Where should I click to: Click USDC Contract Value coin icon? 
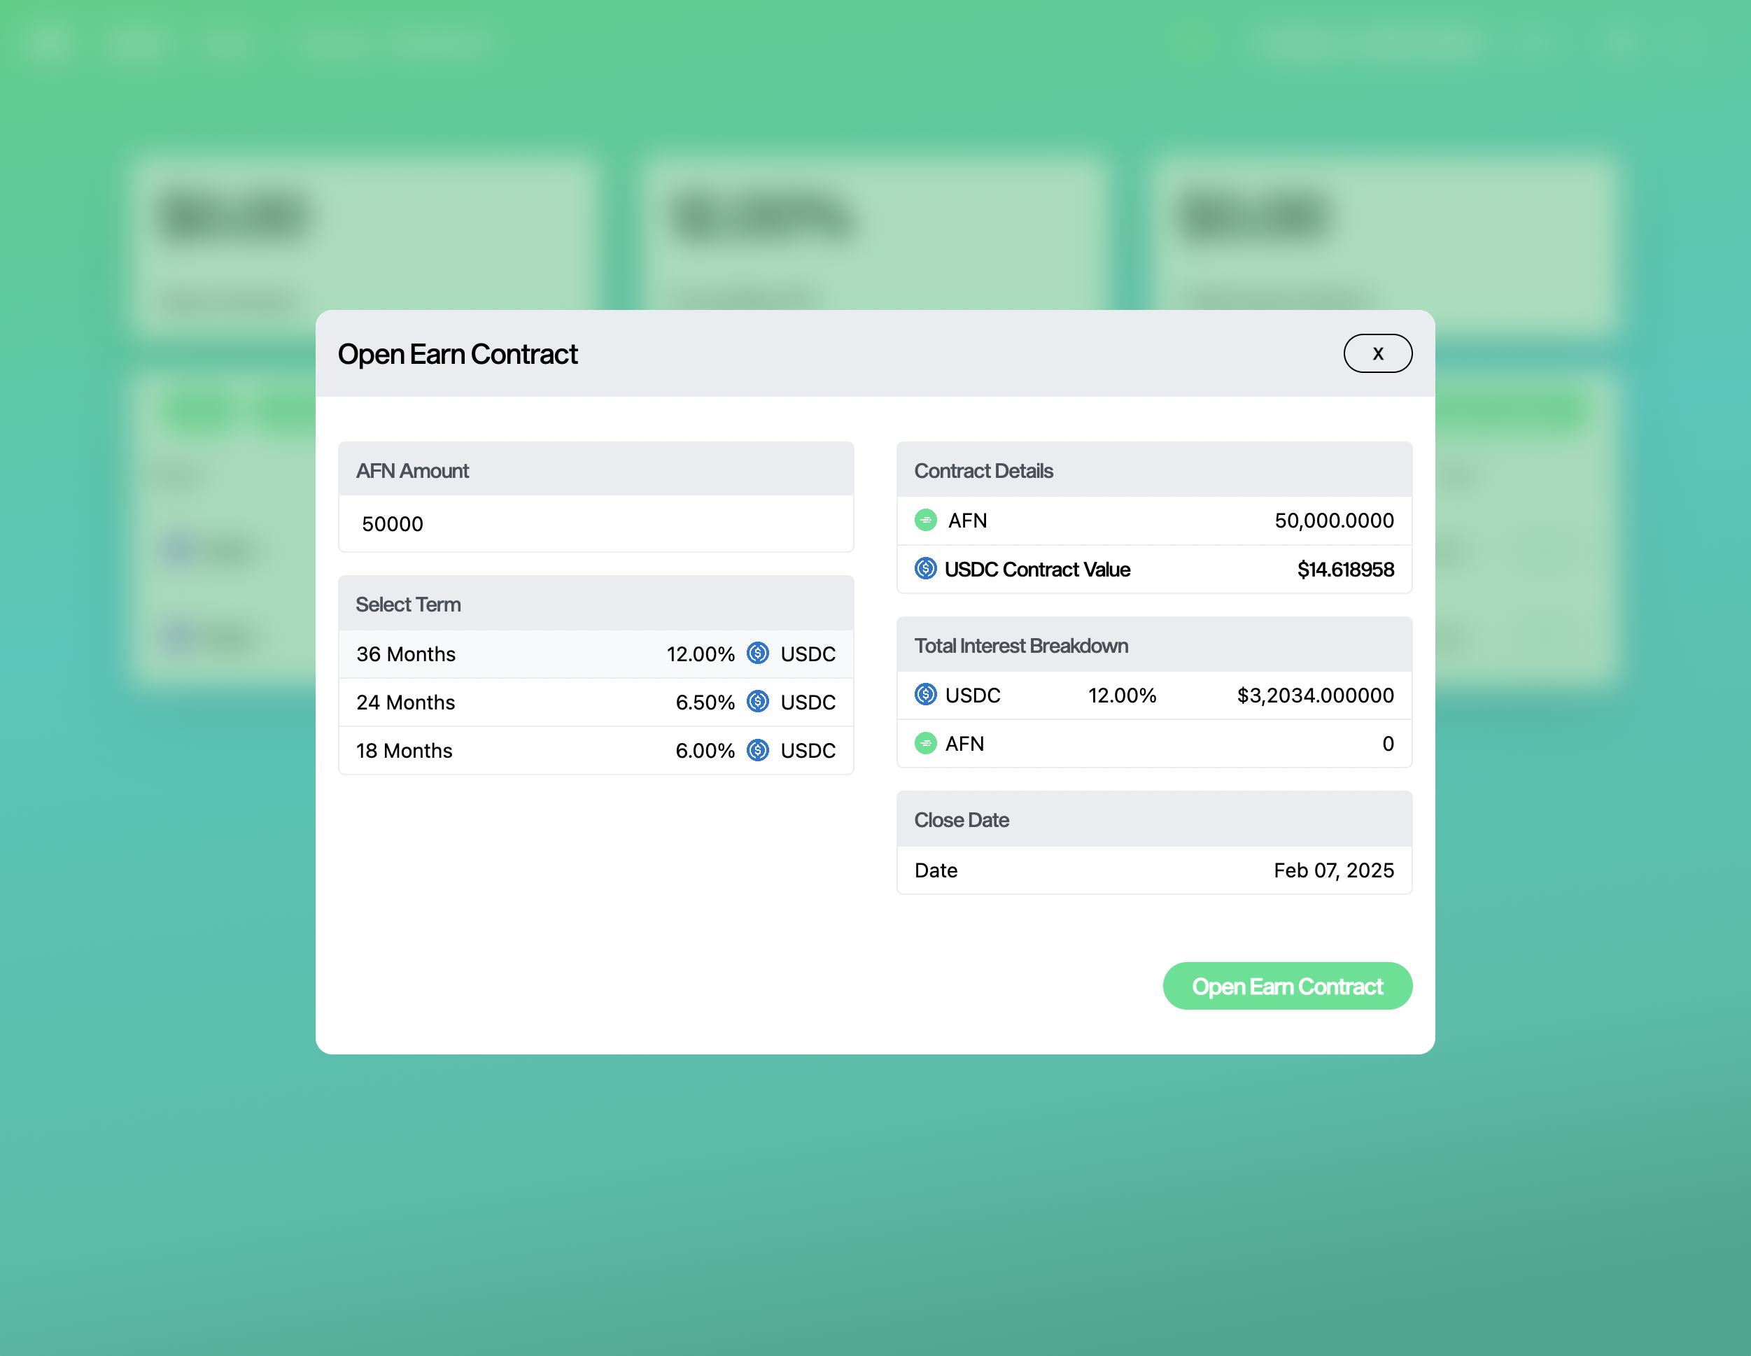925,569
